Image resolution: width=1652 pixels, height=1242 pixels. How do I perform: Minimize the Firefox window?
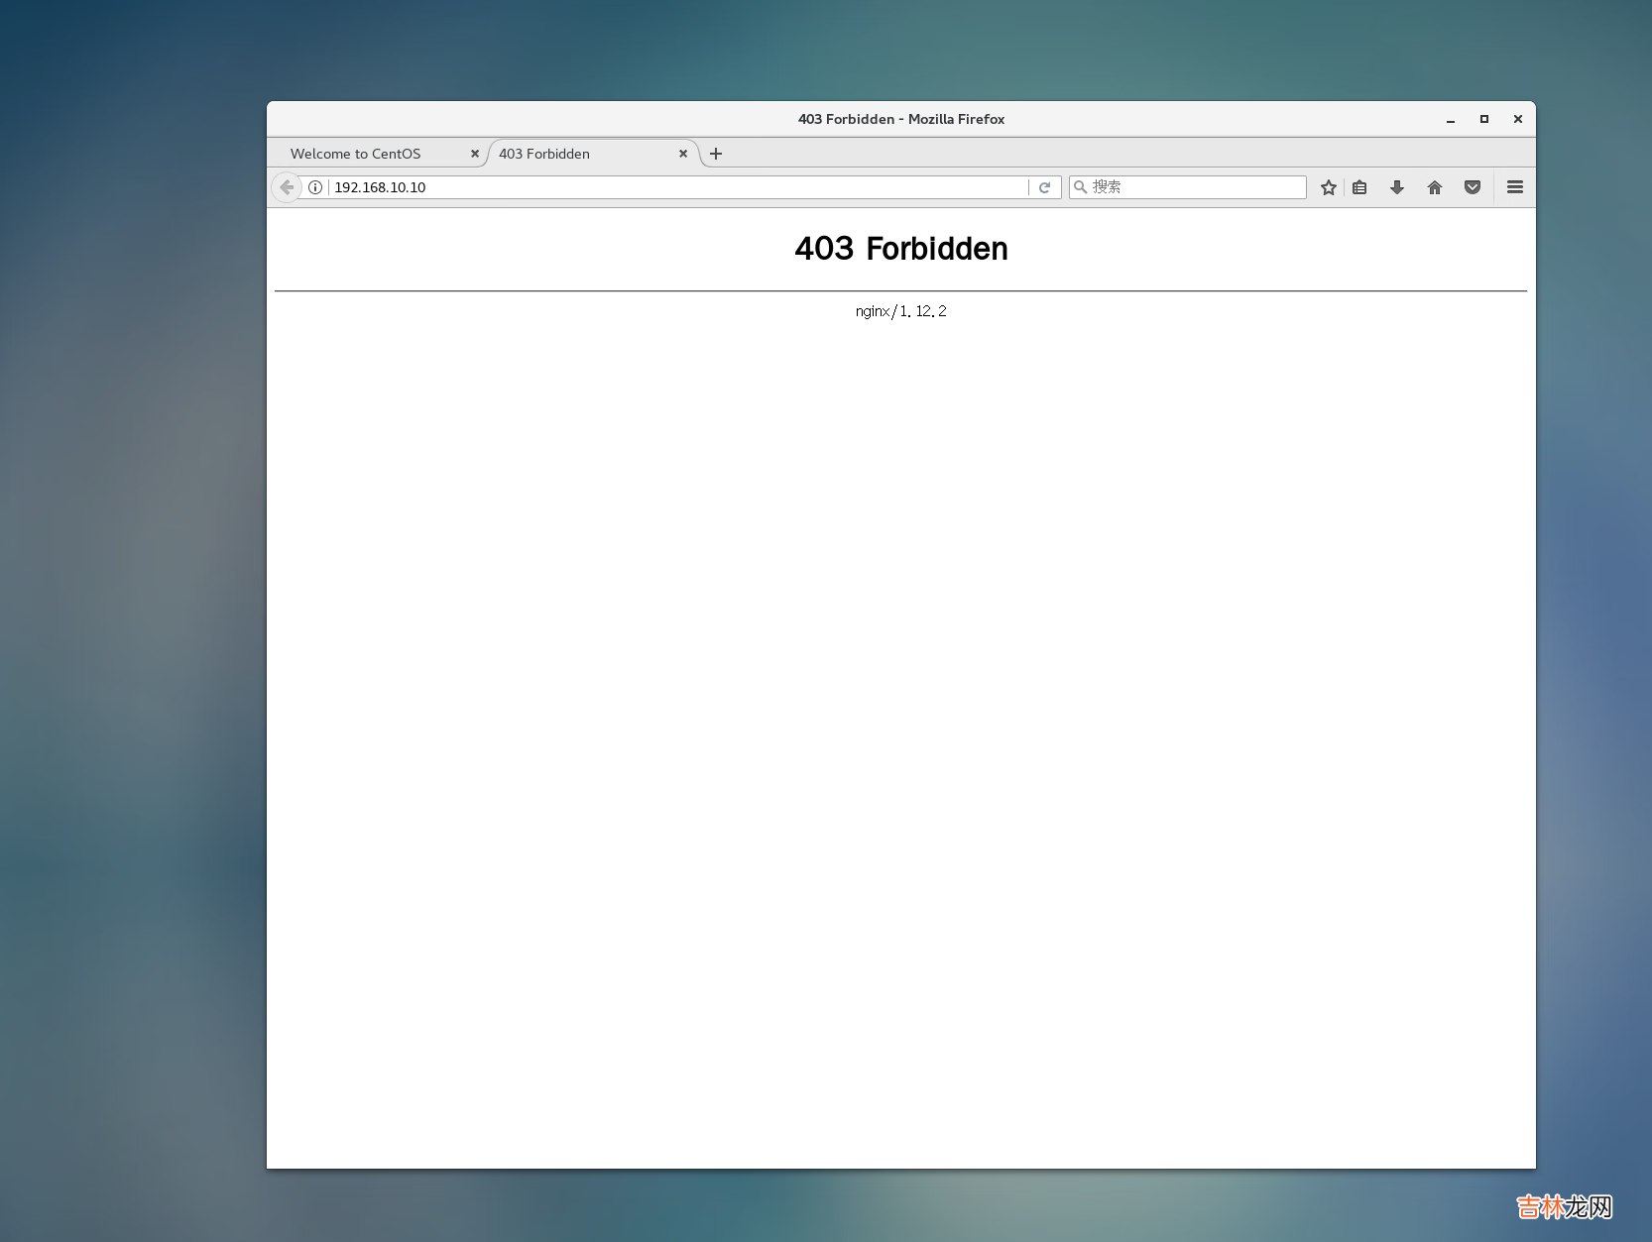(1451, 119)
